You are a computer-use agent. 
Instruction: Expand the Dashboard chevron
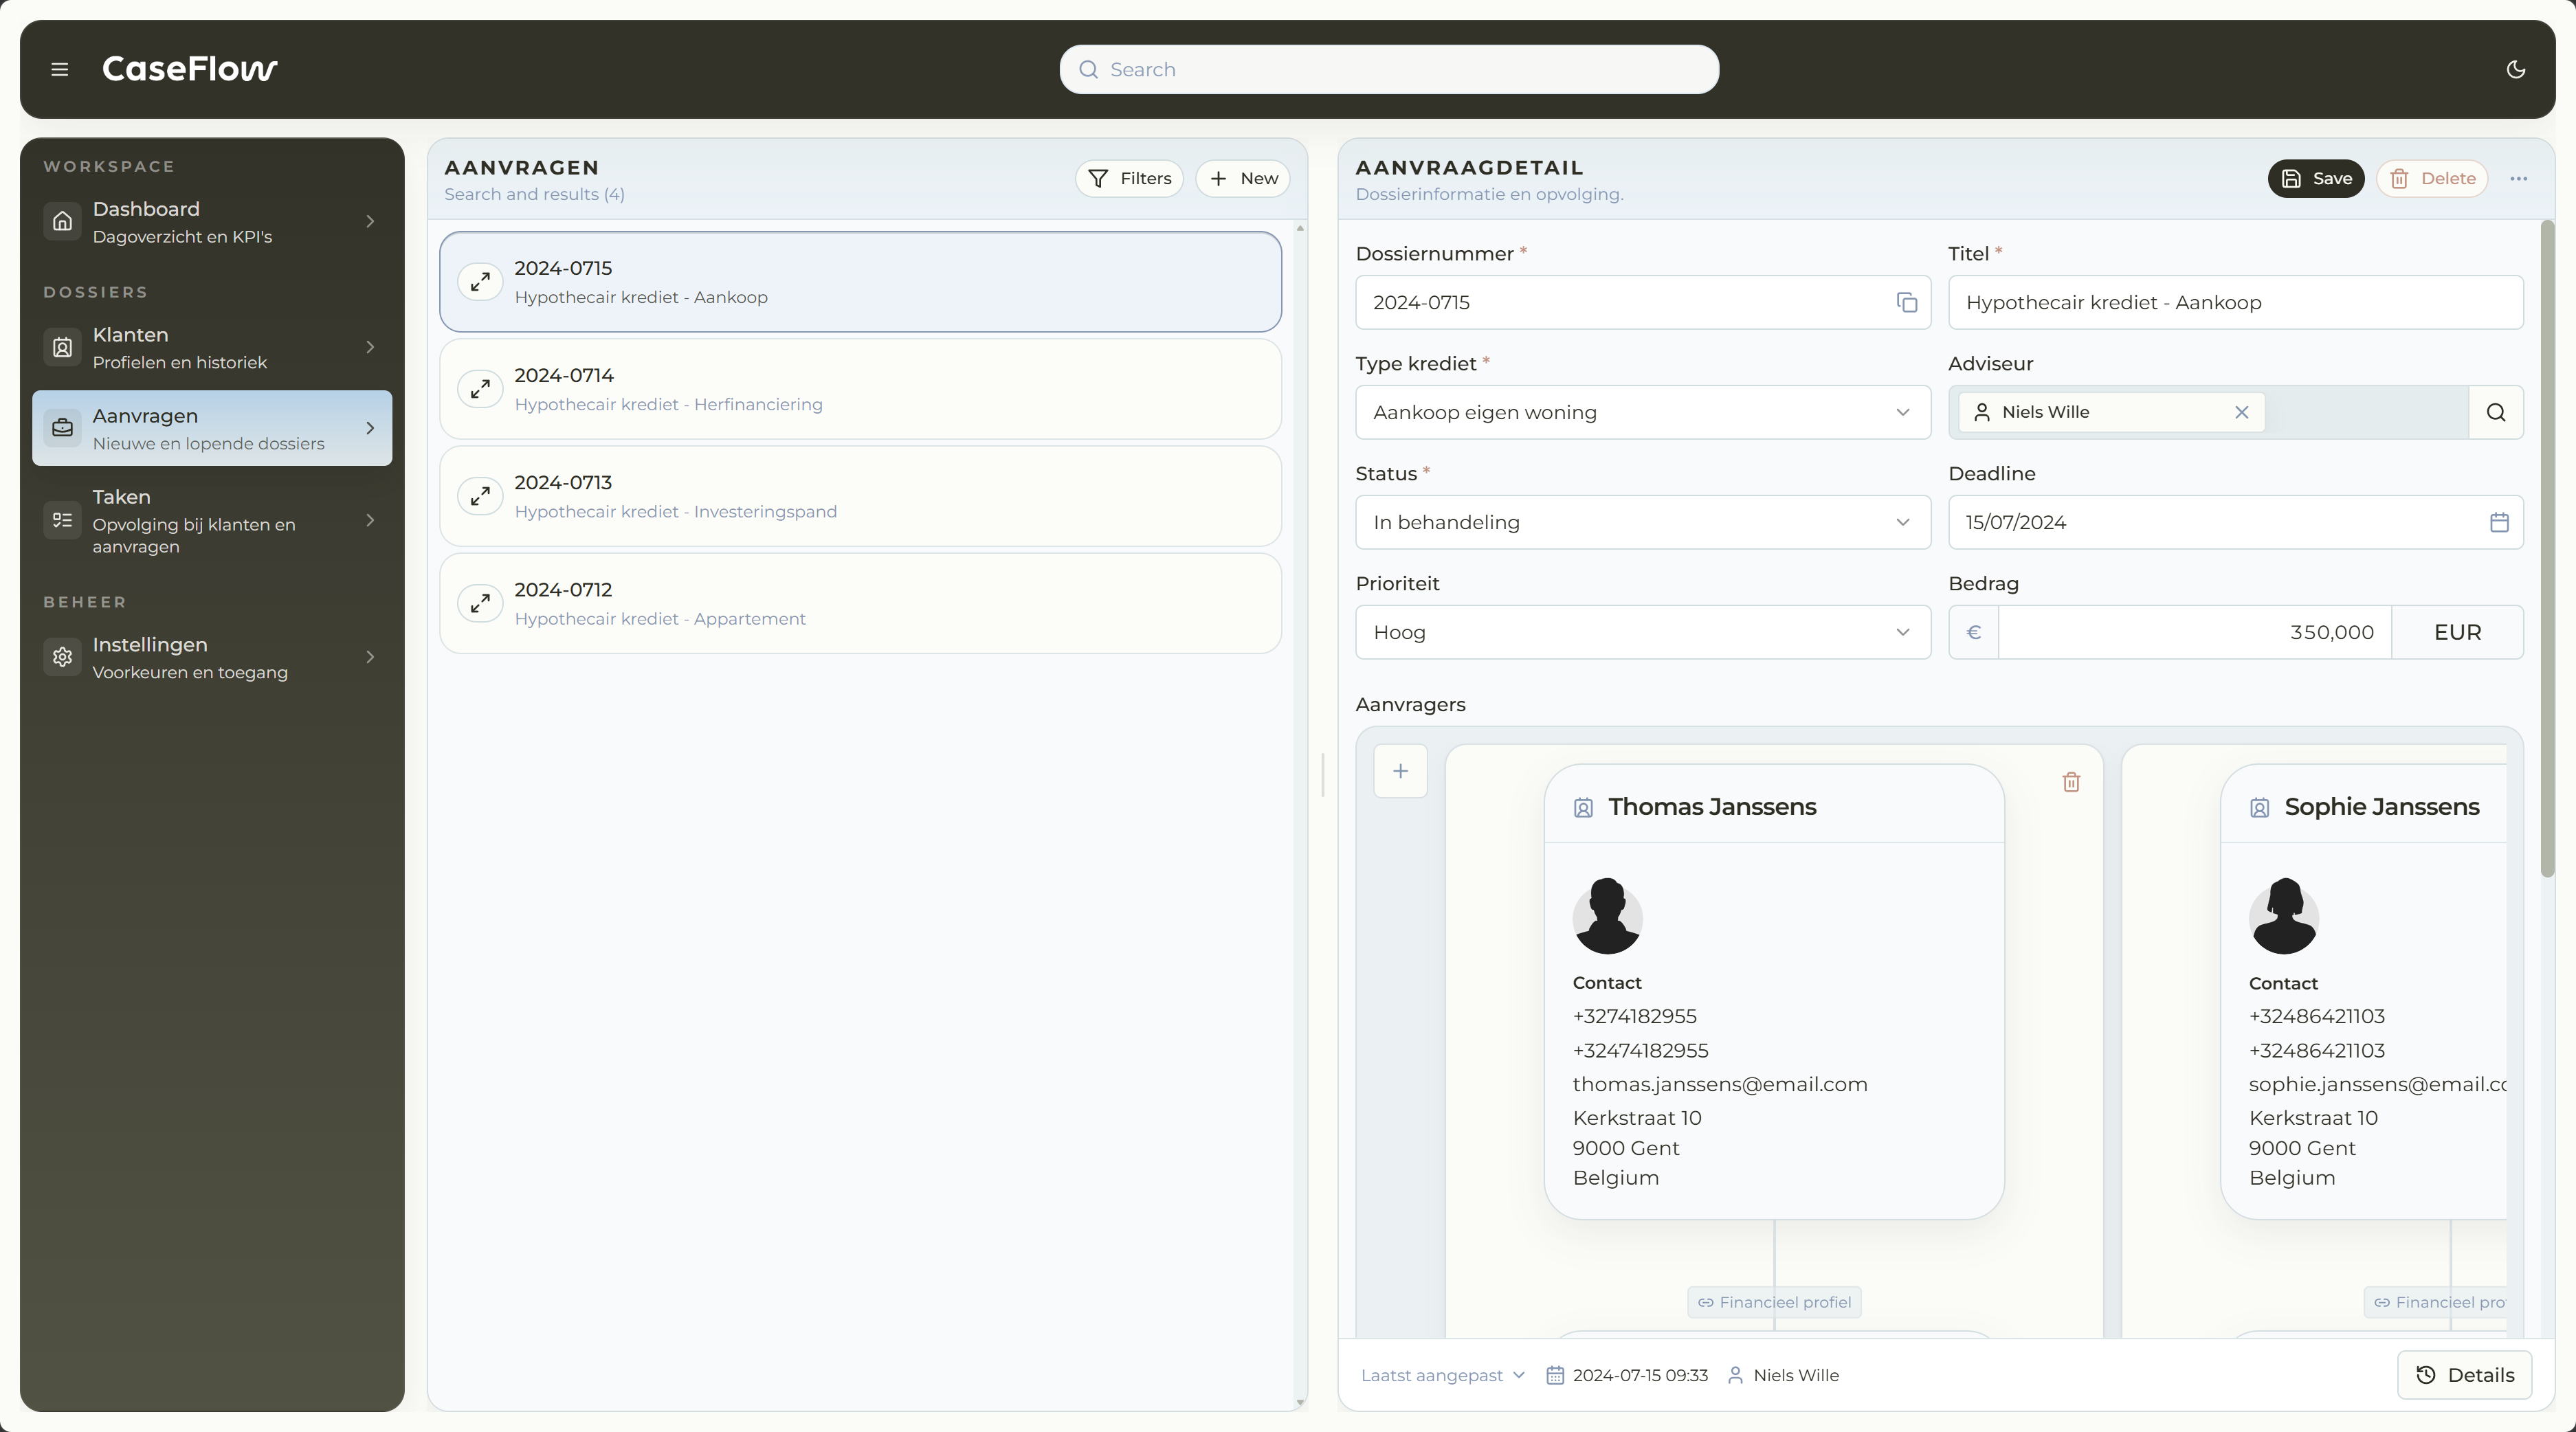(x=370, y=221)
